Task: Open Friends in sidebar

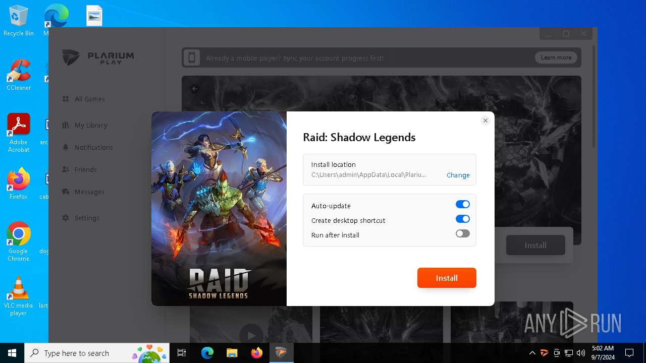Action: [x=85, y=169]
